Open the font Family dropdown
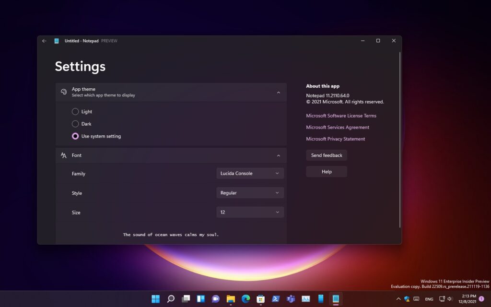 click(250, 173)
